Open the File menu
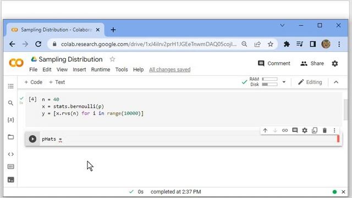This screenshot has height=198, width=352. click(33, 70)
